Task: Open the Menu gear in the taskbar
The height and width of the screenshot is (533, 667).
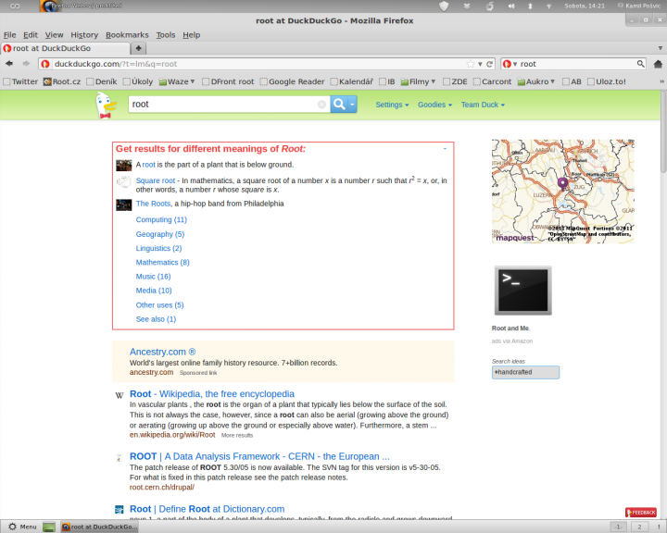Action: click(x=22, y=527)
